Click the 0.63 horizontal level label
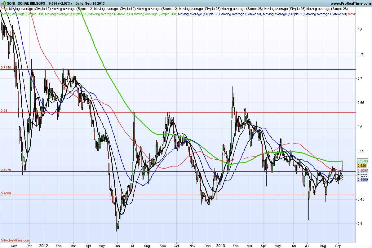The height and width of the screenshot is (248, 372). pos(4,110)
